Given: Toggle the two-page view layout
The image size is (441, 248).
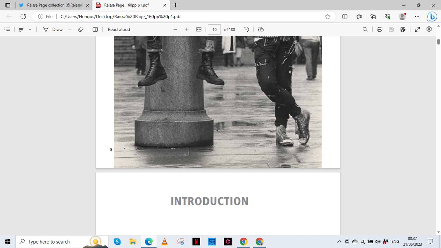Looking at the screenshot, I should (261, 29).
